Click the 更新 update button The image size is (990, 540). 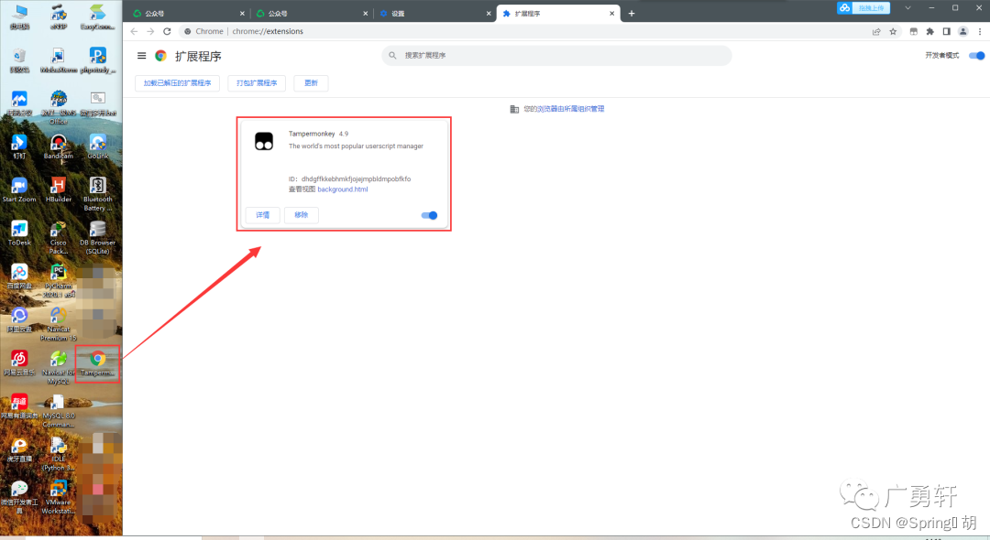tap(311, 83)
